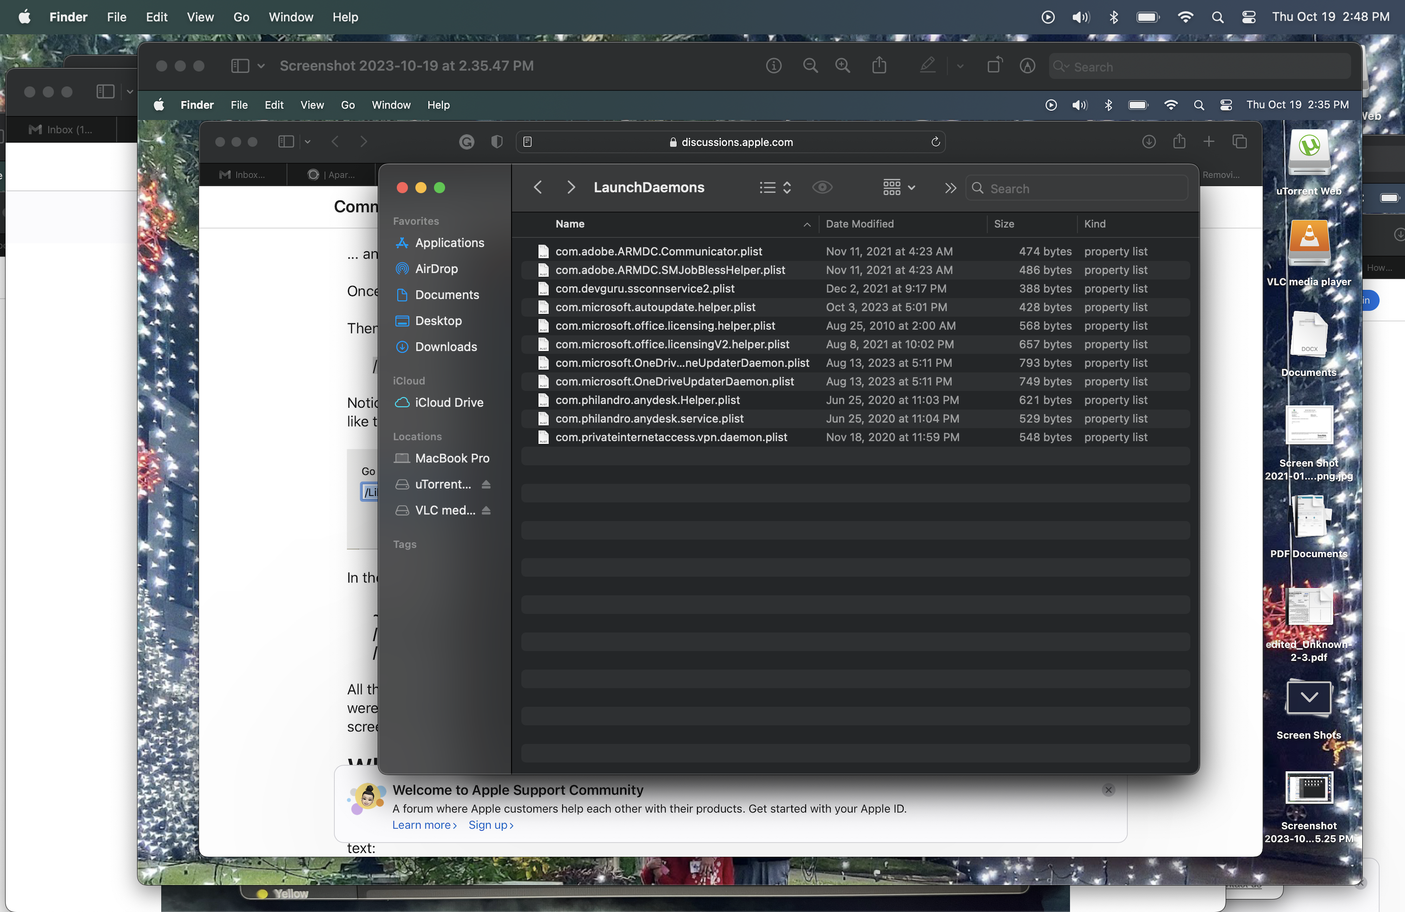Expand the sidebar view options chevron in Preview

coord(261,65)
